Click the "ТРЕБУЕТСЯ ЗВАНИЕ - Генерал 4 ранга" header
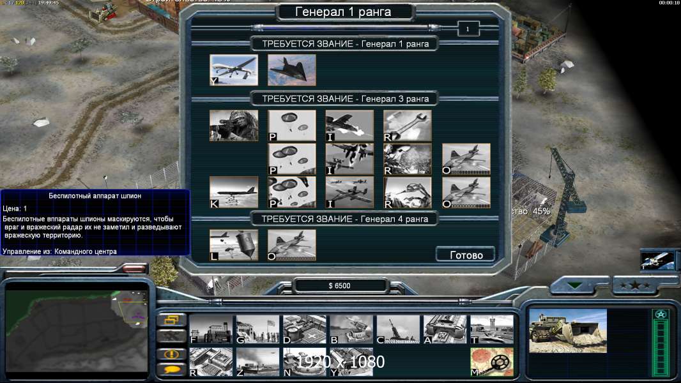 pos(345,219)
